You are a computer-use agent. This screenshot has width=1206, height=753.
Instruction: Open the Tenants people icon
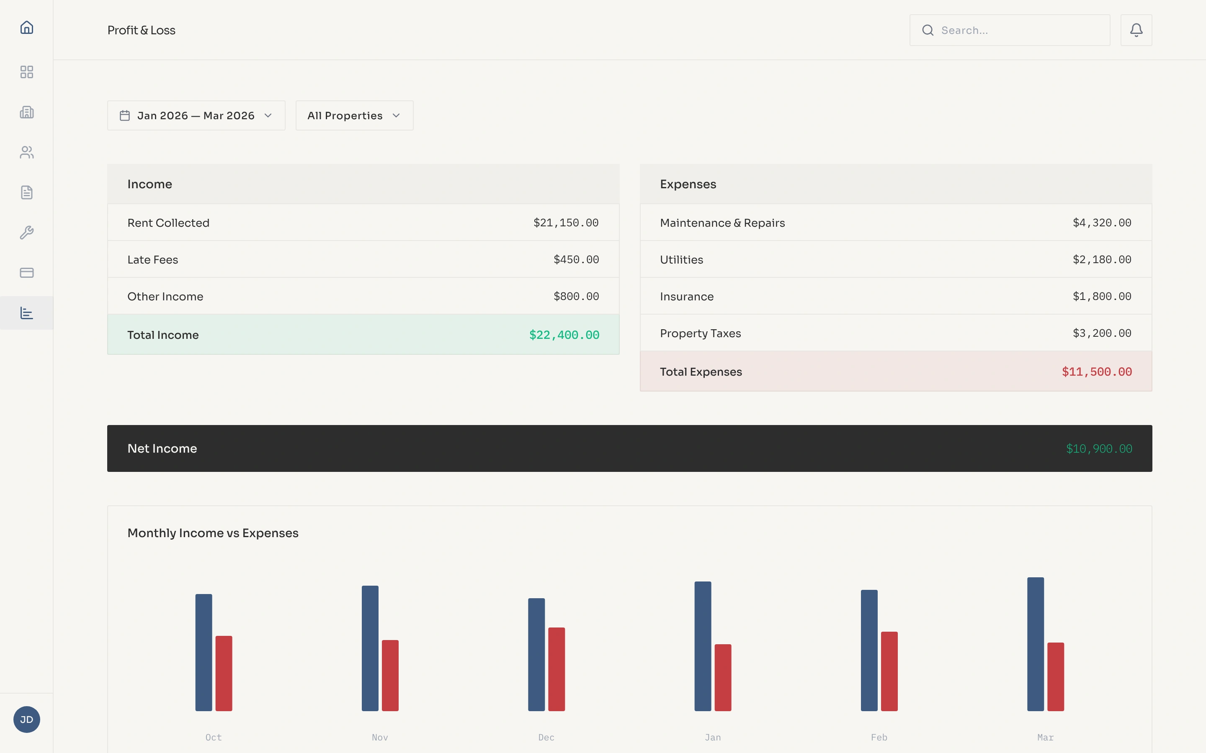pyautogui.click(x=26, y=152)
